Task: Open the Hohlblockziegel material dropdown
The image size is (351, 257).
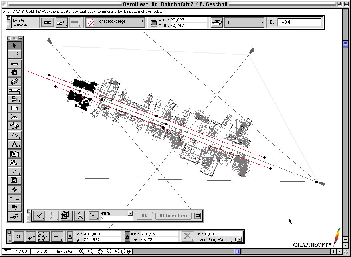Action: click(x=115, y=22)
